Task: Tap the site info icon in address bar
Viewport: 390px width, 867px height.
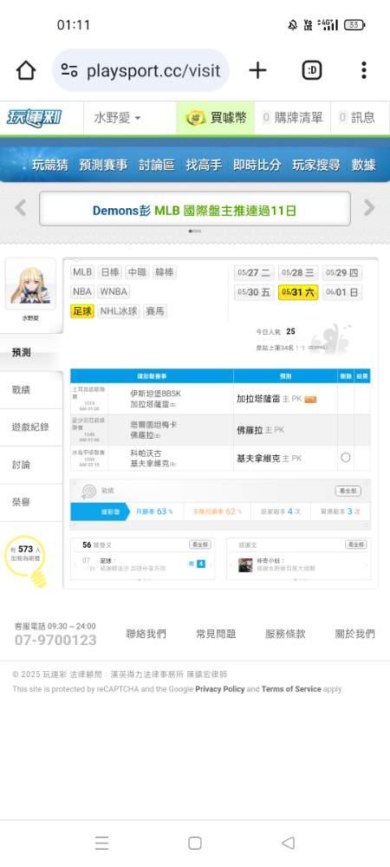Action: (x=69, y=70)
